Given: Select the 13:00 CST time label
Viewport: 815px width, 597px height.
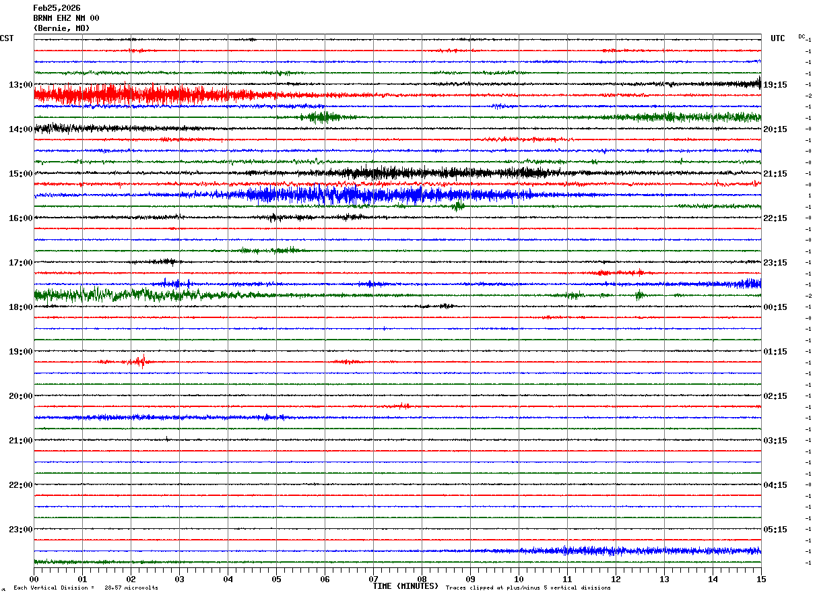Looking at the screenshot, I should coord(21,85).
